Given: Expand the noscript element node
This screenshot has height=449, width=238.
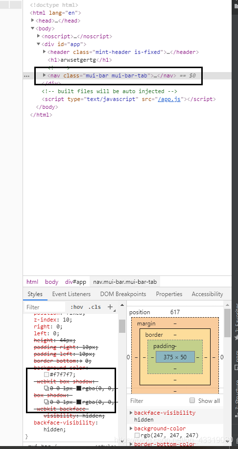Looking at the screenshot, I should click(39, 36).
